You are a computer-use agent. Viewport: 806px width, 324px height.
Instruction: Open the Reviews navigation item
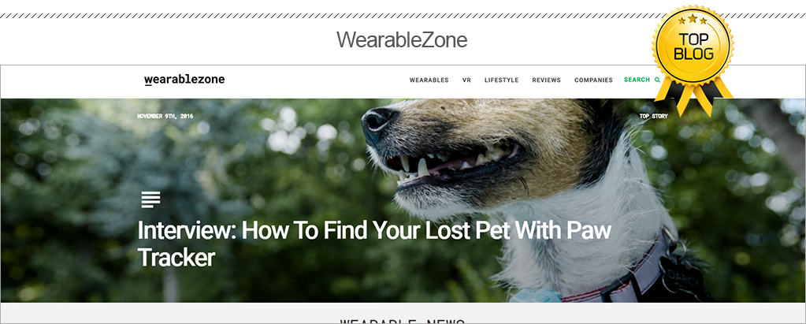coord(547,80)
